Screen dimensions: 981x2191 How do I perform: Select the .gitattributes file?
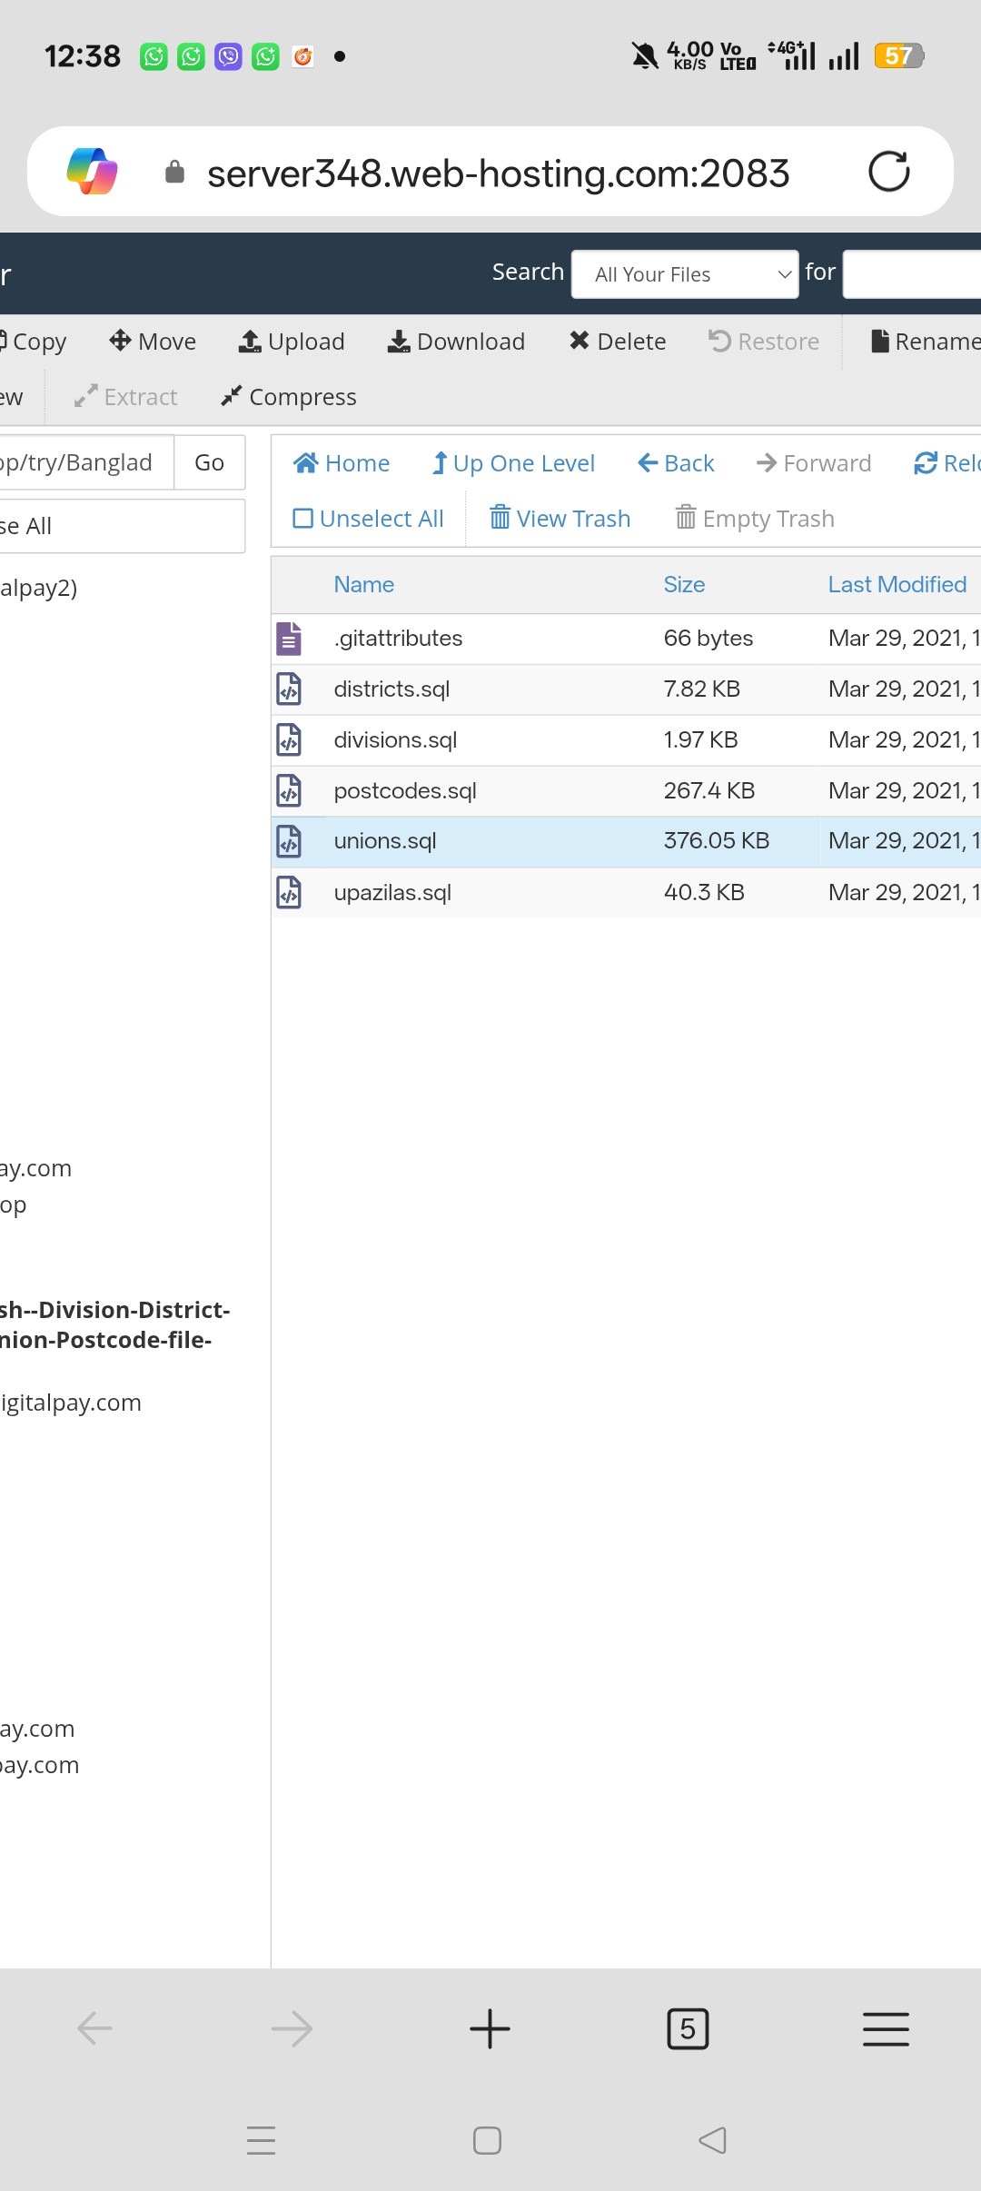[x=626, y=639]
